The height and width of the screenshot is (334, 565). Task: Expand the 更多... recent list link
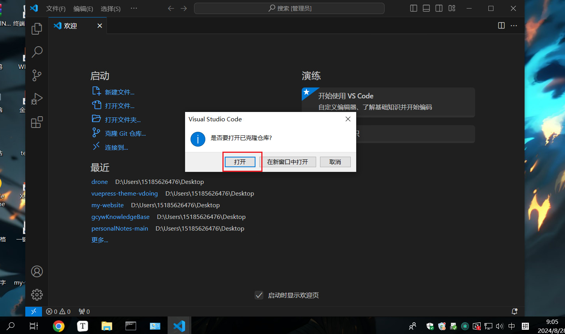point(100,240)
